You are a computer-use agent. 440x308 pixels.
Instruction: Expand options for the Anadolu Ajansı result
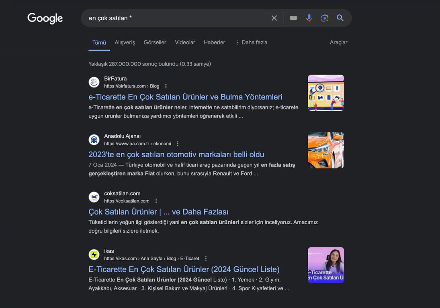point(177,143)
